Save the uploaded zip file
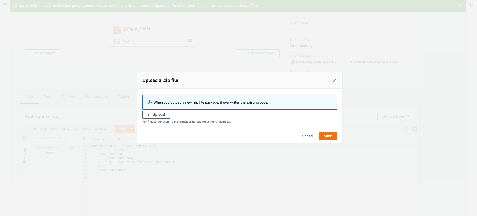Image resolution: width=477 pixels, height=216 pixels. click(x=328, y=136)
